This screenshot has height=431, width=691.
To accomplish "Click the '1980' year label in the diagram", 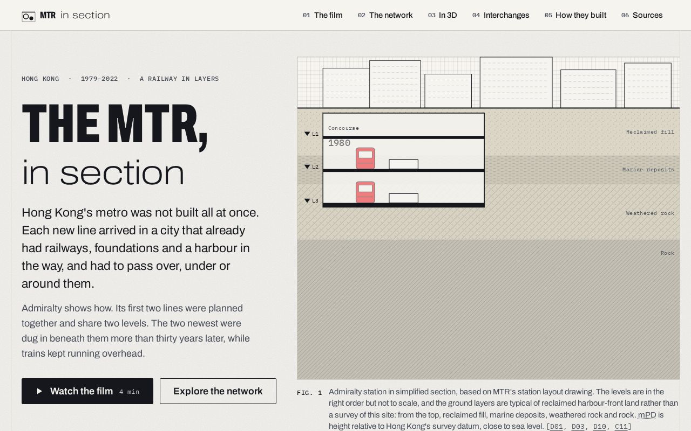I will point(340,143).
